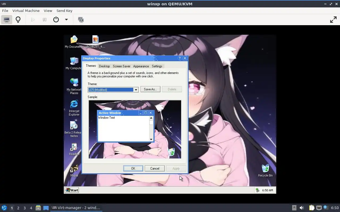Switch to host workspace 4
Viewport: 340px width, 212px height.
click(31, 208)
